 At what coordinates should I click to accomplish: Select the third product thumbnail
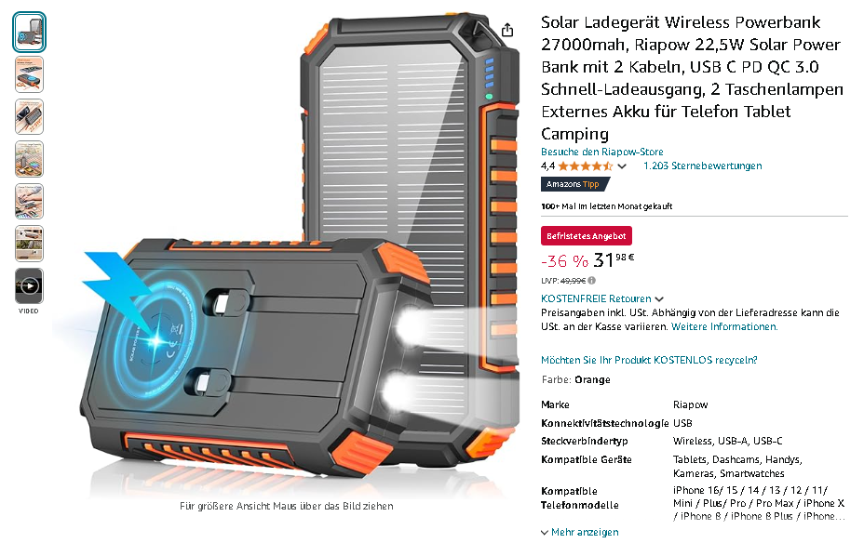pos(29,116)
